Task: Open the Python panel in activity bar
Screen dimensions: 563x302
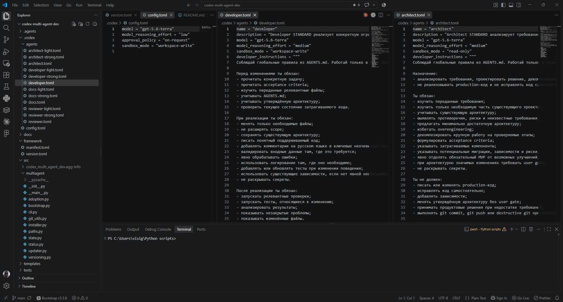Action: tap(6, 98)
